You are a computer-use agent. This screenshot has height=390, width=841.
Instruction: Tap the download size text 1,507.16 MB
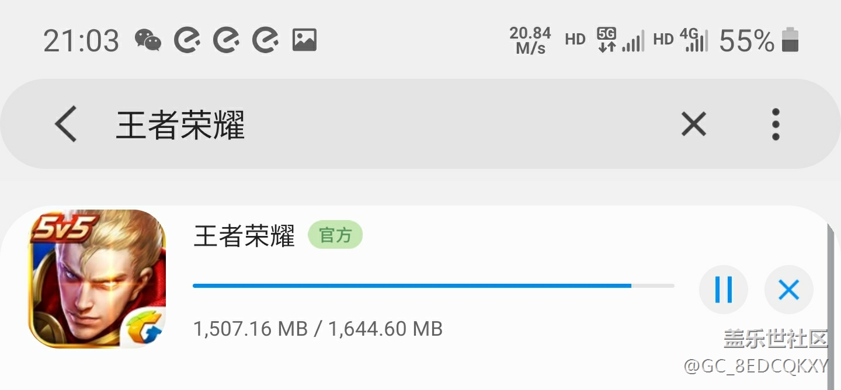pos(251,329)
